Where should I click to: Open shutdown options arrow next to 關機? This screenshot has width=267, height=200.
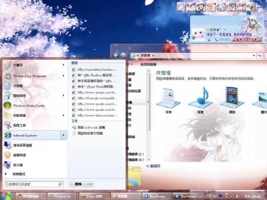coord(90,184)
